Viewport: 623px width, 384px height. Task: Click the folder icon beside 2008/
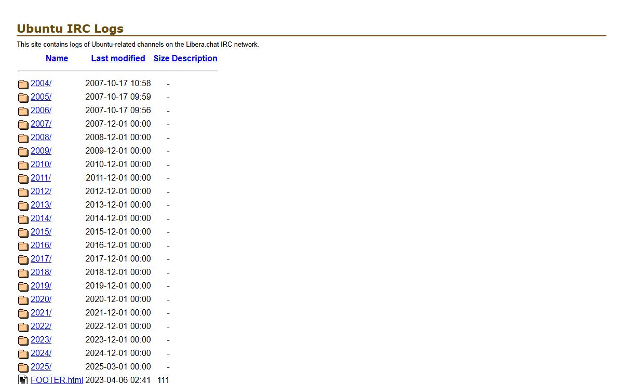click(23, 138)
